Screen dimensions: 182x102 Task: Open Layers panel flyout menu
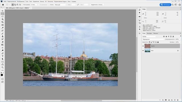180,33
